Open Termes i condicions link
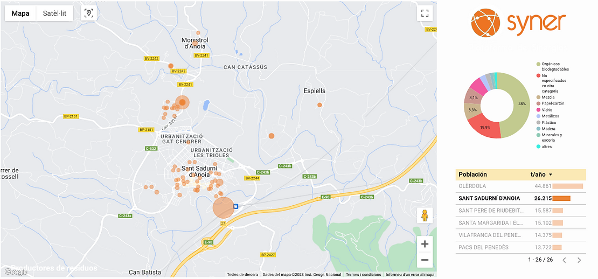Viewport: 598px width, 279px height. coord(363,275)
